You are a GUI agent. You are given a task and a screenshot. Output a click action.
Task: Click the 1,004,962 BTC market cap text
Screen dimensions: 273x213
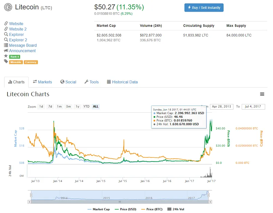pyautogui.click(x=109, y=40)
